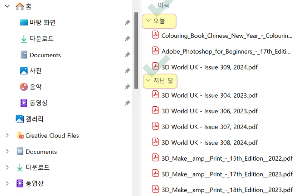
Task: Click lower 다운로드 tree arrow icon
Action: coord(20,167)
